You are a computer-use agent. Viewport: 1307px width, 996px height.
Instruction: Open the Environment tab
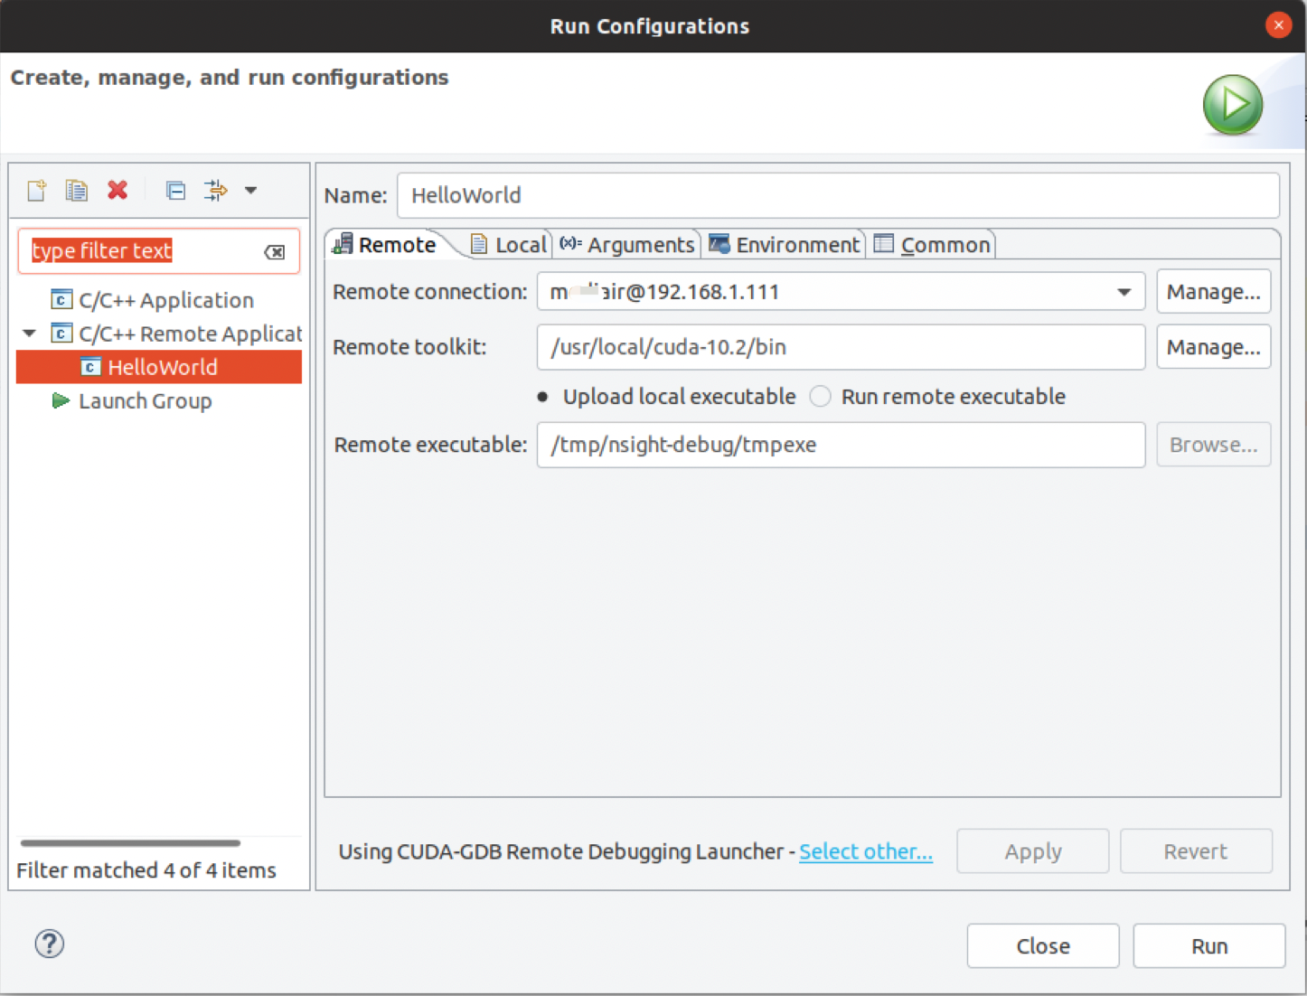coord(785,244)
